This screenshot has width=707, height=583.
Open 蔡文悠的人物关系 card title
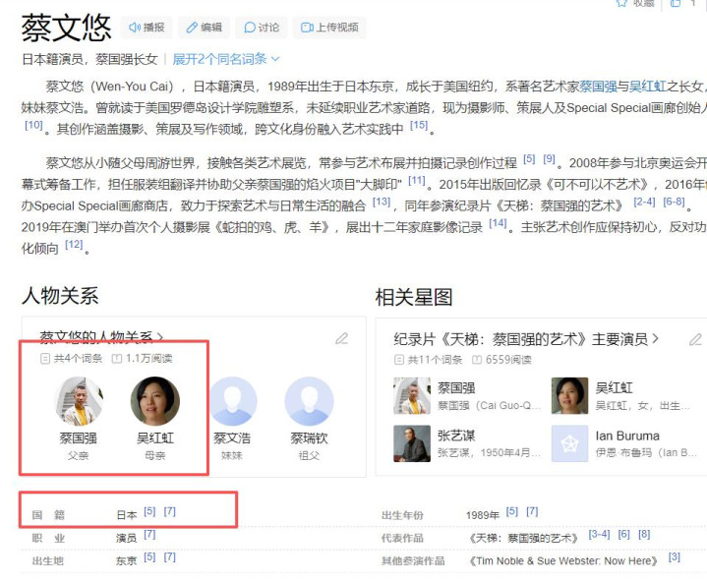[101, 336]
